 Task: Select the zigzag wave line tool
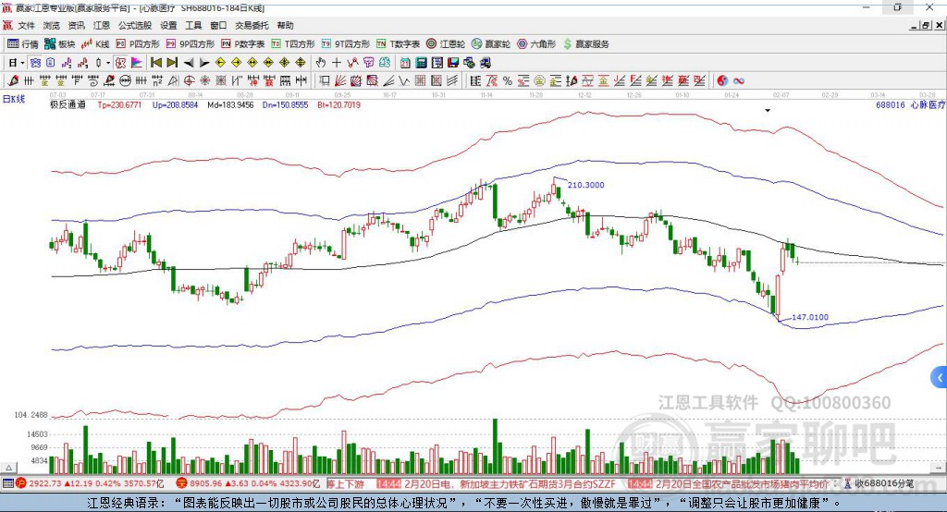(x=404, y=80)
